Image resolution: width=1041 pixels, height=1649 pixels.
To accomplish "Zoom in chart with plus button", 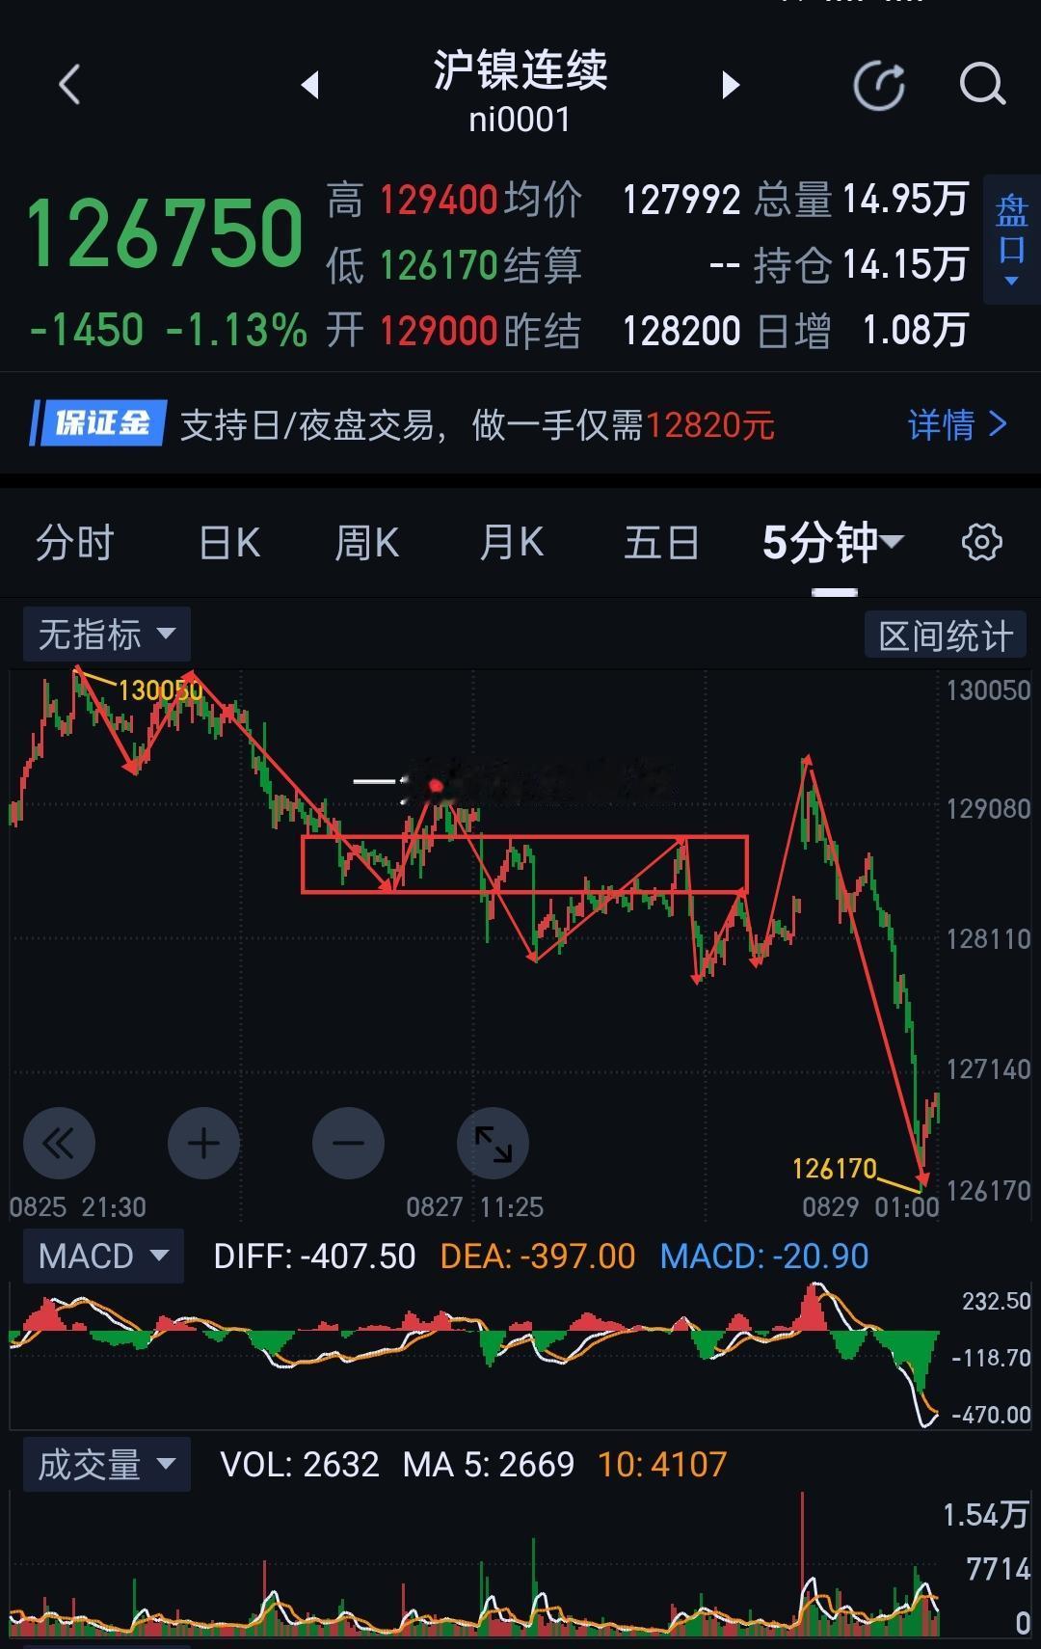I will pos(203,1144).
